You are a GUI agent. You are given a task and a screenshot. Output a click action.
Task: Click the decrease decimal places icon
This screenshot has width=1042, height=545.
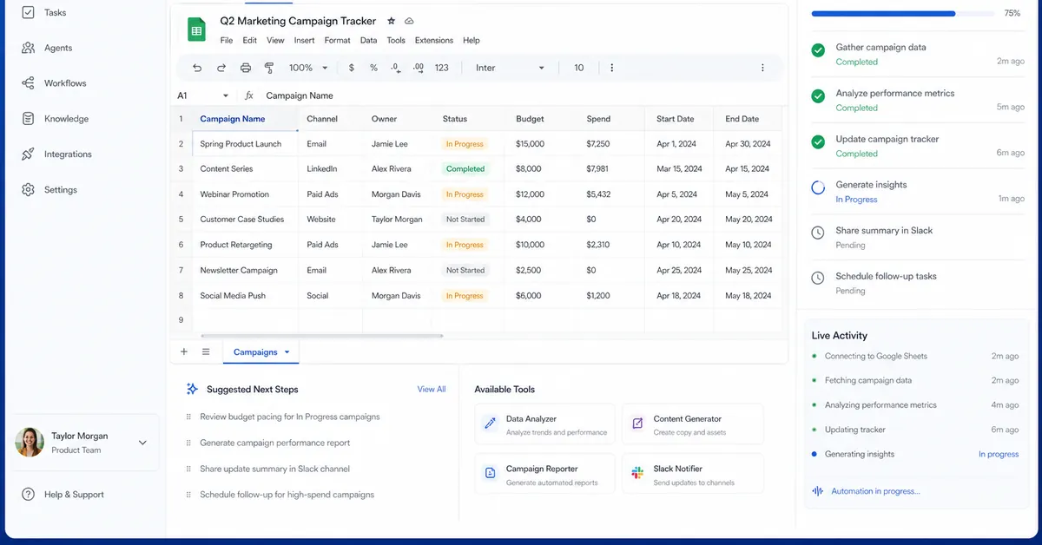[x=396, y=68]
